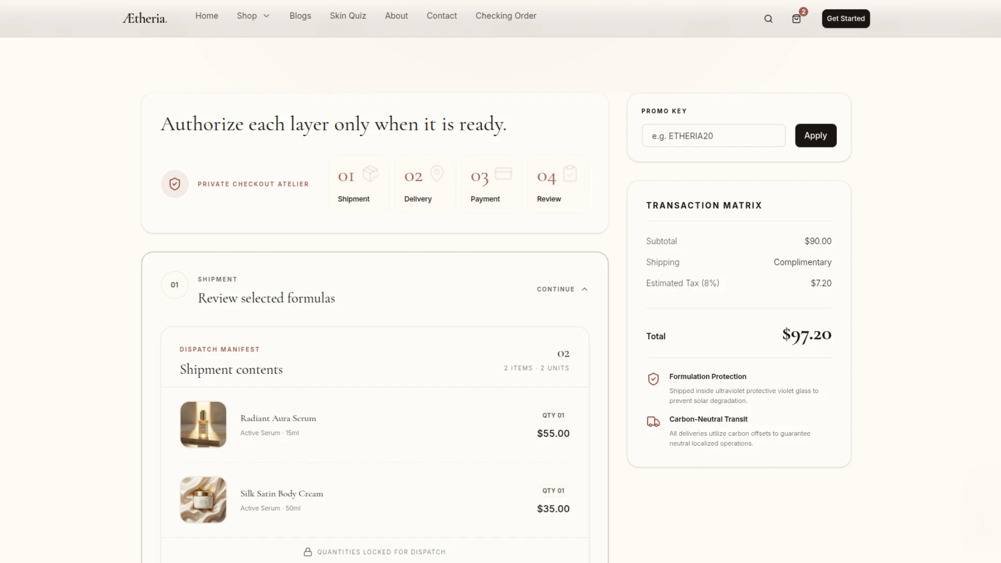Click the $97.20 total amount
Screen dimensions: 1001x563
tap(807, 335)
